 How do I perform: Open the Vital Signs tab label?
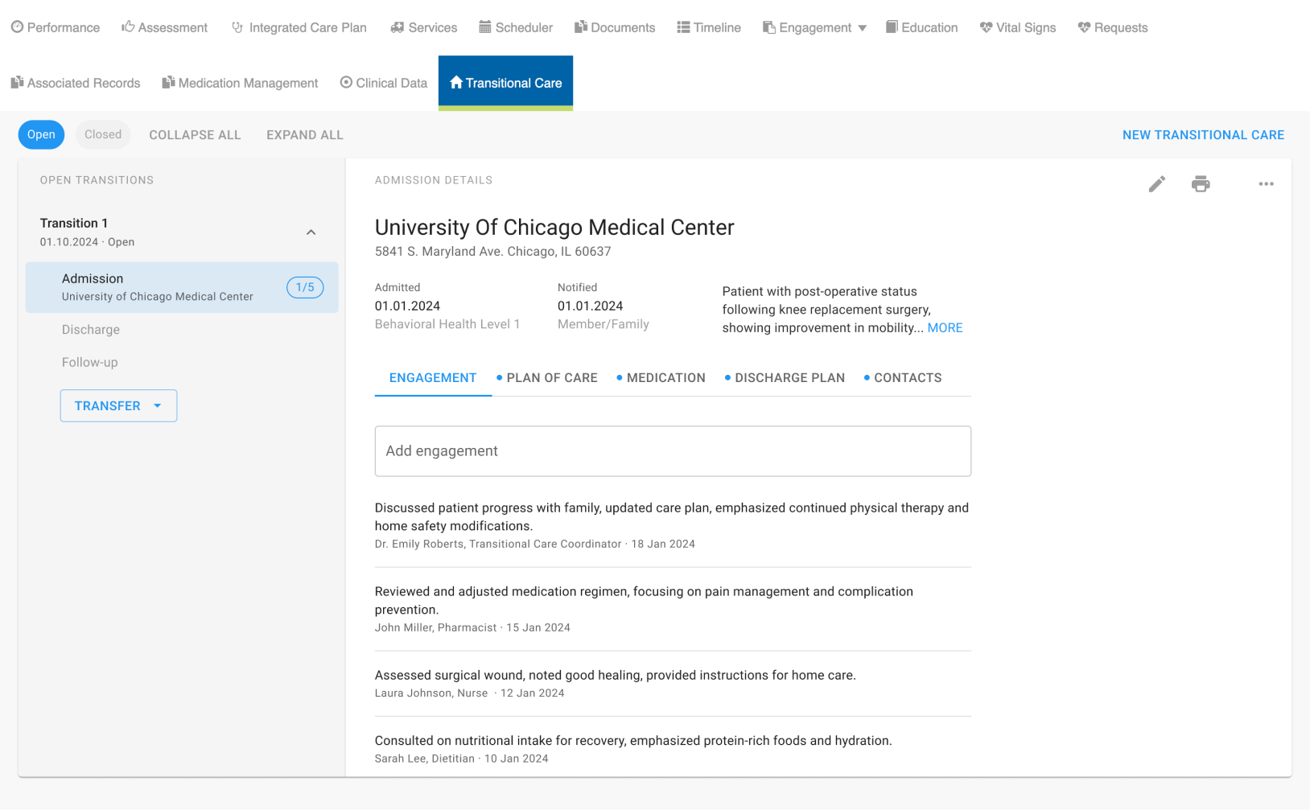pyautogui.click(x=1026, y=27)
